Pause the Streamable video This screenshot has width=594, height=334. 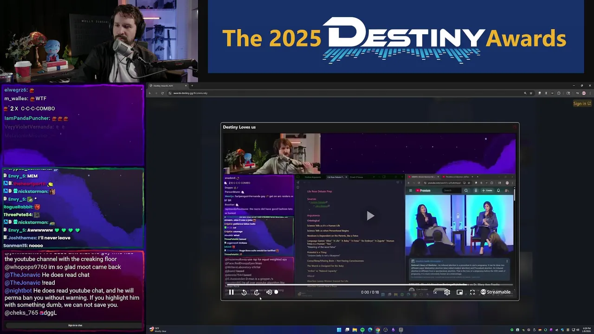pos(231,292)
